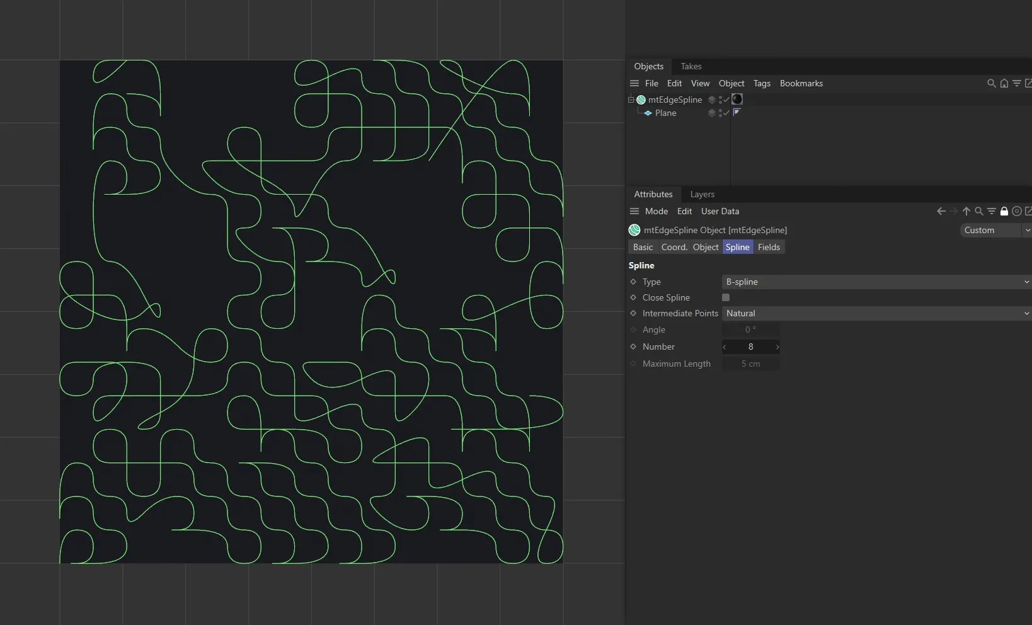Open the hamburger menu in Attribute Manager
The width and height of the screenshot is (1032, 625).
634,211
